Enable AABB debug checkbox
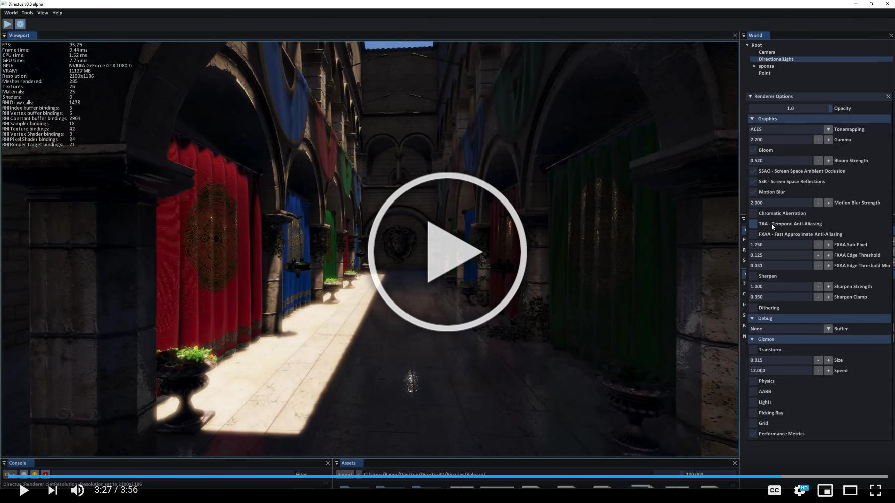 click(753, 391)
